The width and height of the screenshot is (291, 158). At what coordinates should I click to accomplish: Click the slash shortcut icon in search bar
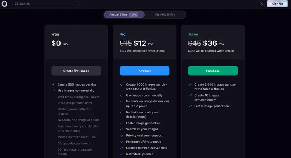coord(75,4)
